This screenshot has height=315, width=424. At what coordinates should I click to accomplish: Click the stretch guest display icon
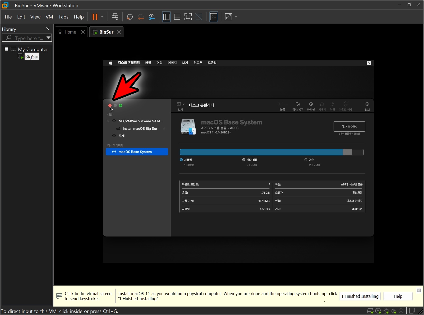(x=228, y=17)
